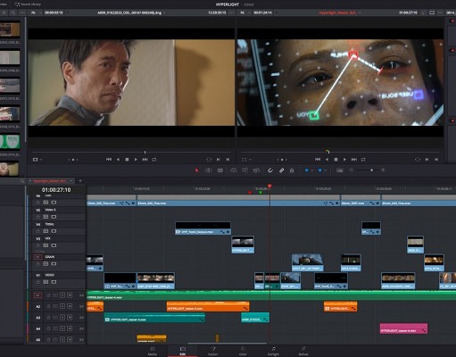Click the timeline zoom in plus button
This screenshot has height=357, width=456.
(x=383, y=170)
